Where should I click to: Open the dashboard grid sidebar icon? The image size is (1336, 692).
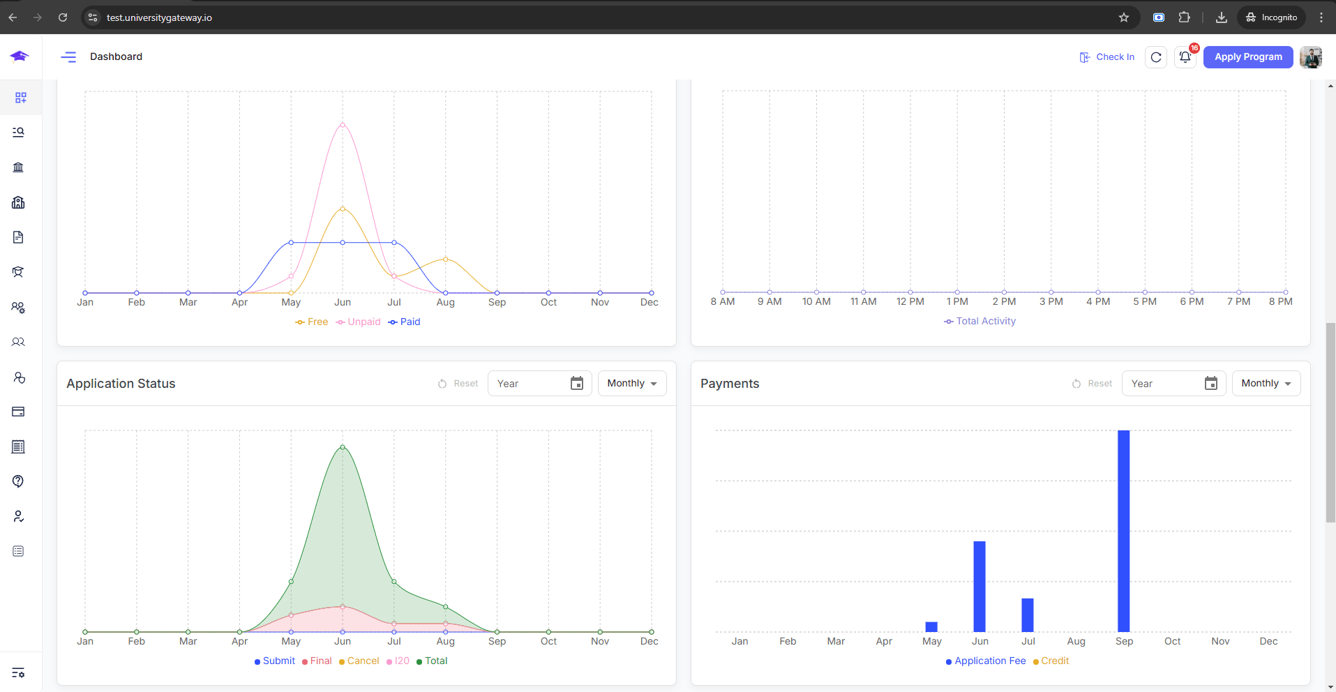[21, 98]
